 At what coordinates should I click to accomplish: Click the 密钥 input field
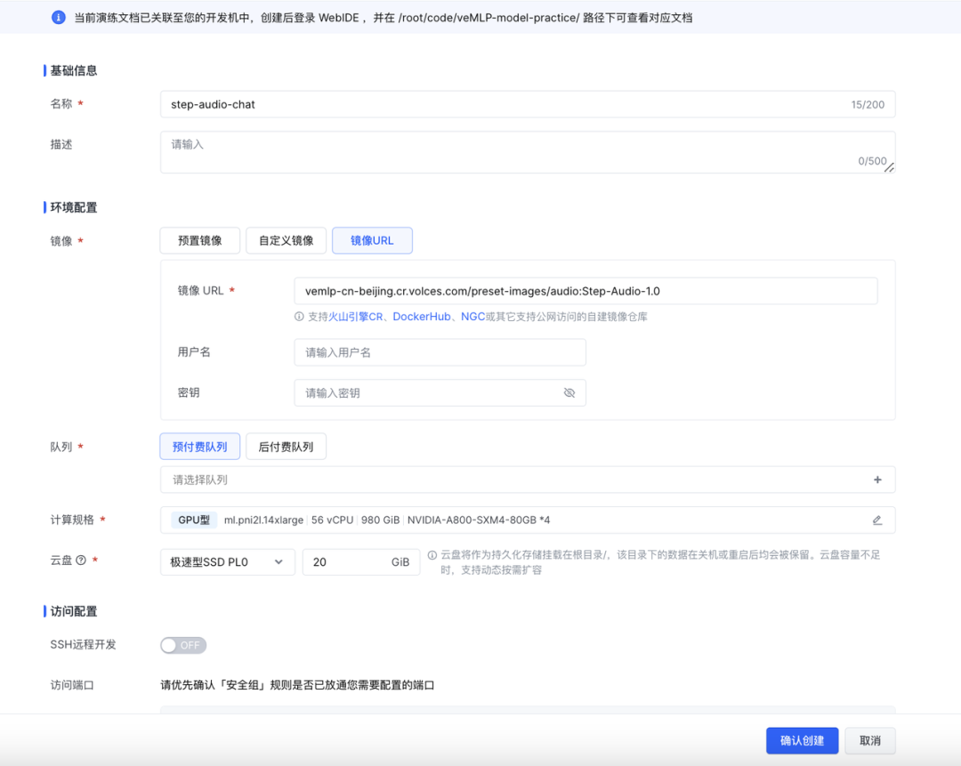(x=440, y=393)
